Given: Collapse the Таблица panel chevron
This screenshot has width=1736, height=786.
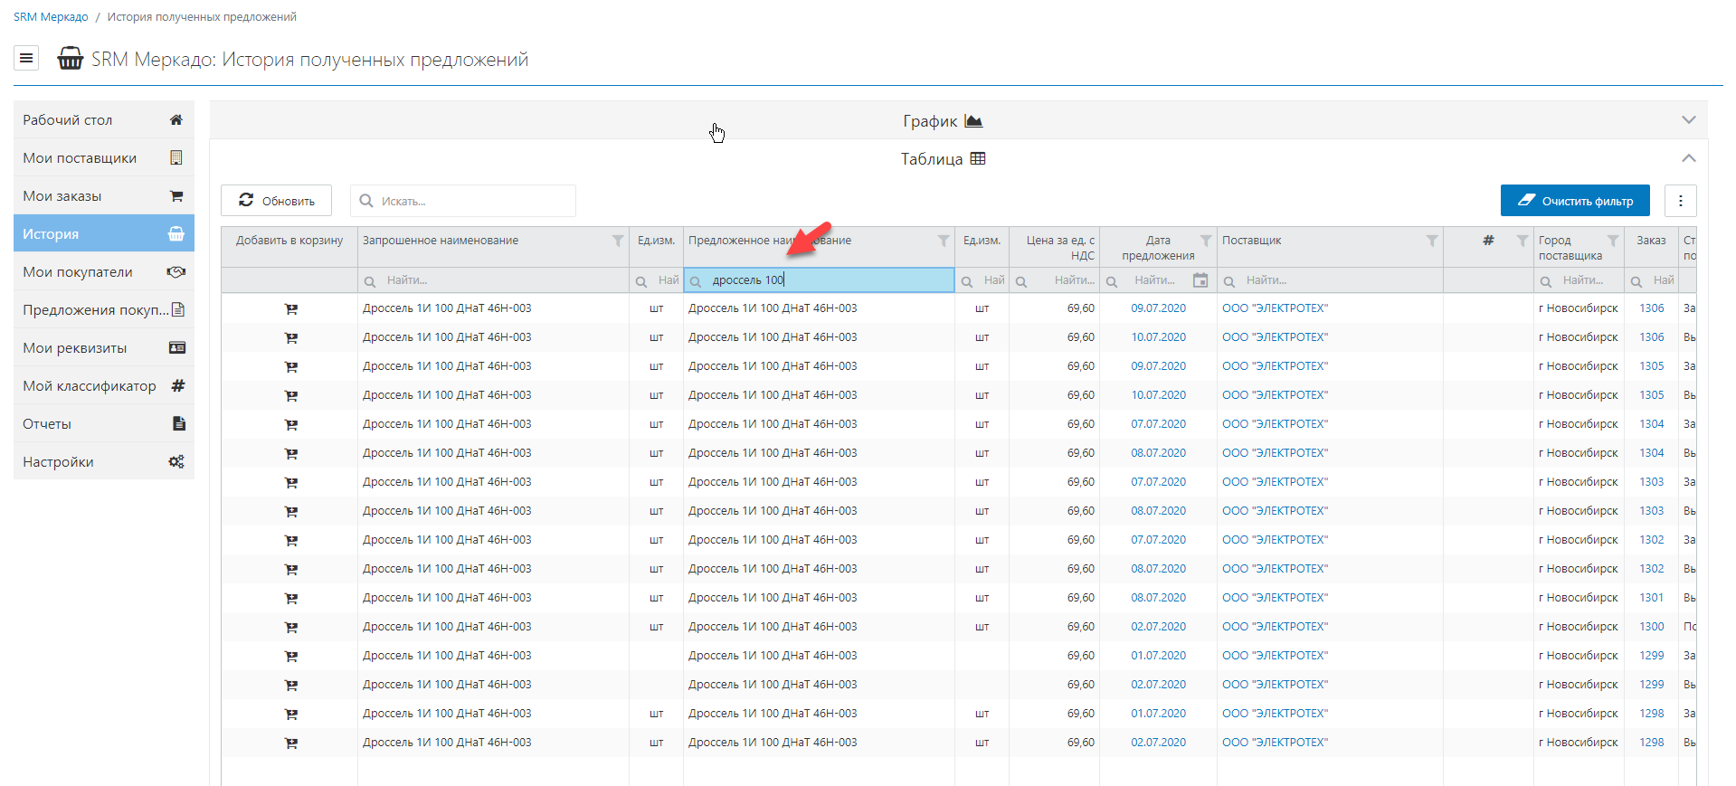Looking at the screenshot, I should 1688,158.
